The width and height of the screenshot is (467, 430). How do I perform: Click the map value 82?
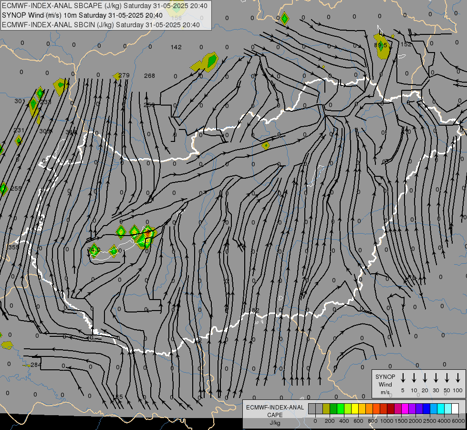click(256, 311)
